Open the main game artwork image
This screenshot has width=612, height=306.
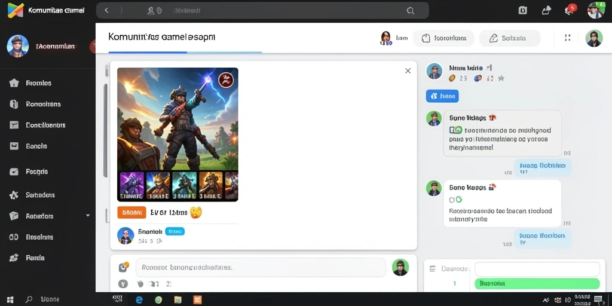178,119
